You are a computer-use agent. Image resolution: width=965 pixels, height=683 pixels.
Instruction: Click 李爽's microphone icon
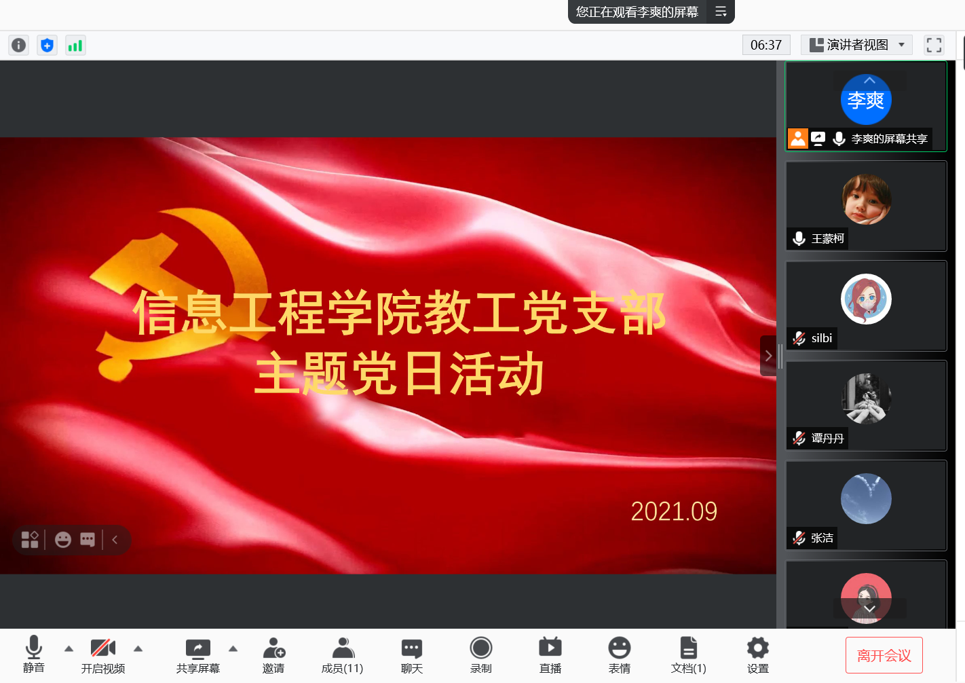[x=839, y=139]
